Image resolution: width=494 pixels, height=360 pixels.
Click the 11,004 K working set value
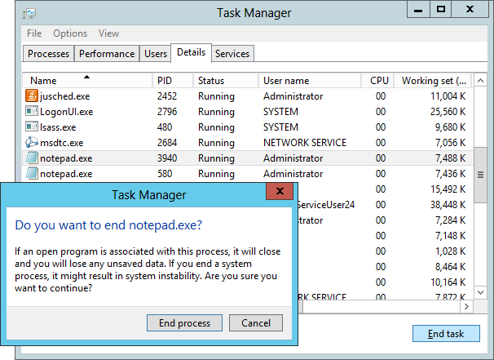click(448, 96)
